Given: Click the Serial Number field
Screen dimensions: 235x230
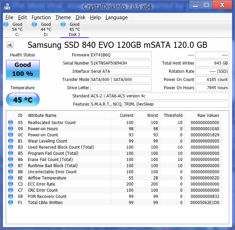Looking at the screenshot, I should (x=121, y=63).
